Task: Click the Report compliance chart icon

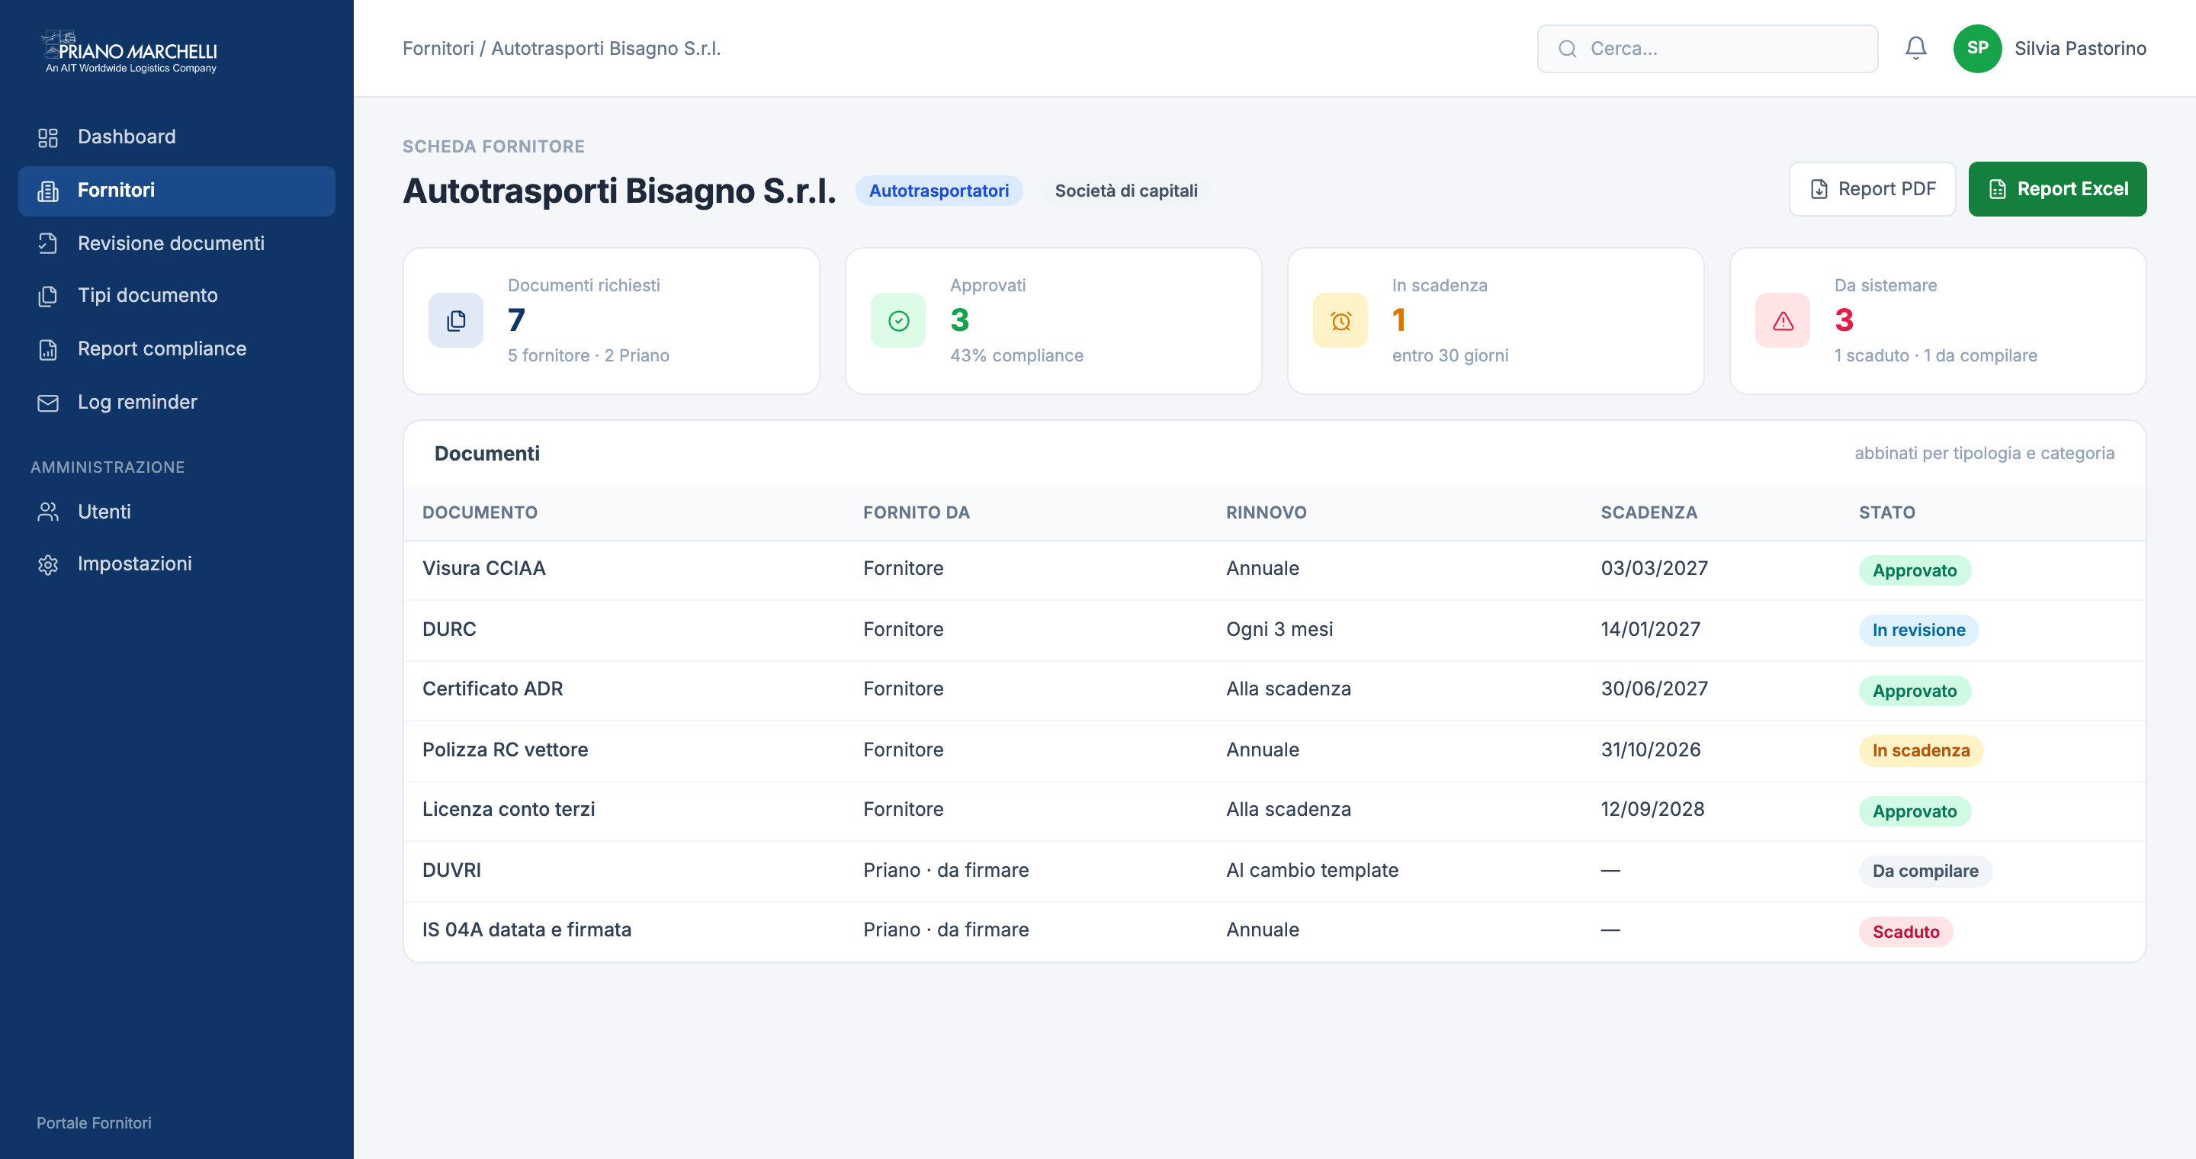Action: (48, 349)
